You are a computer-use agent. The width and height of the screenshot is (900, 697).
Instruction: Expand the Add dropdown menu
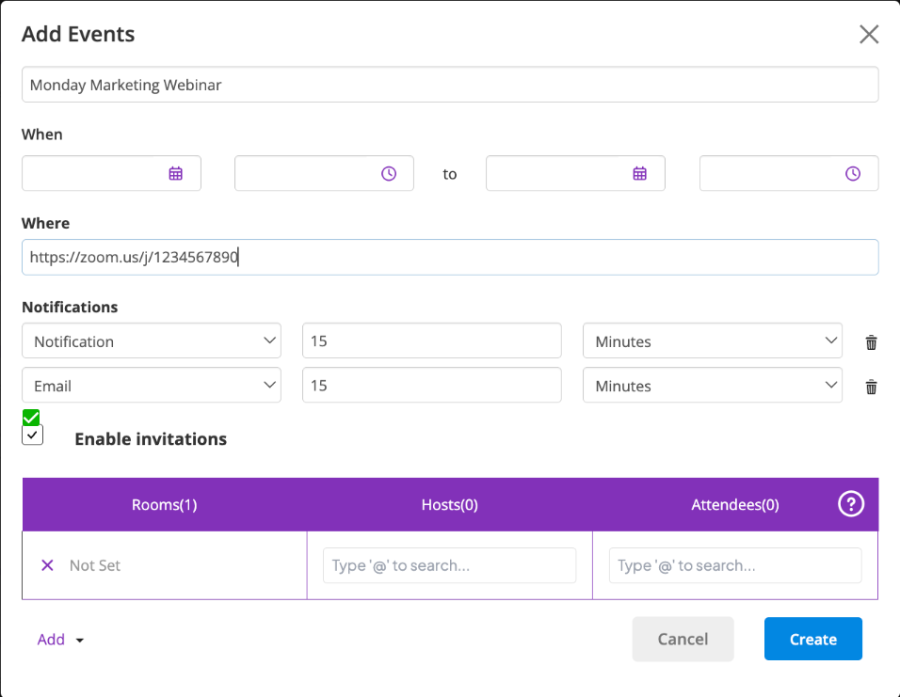click(x=60, y=640)
